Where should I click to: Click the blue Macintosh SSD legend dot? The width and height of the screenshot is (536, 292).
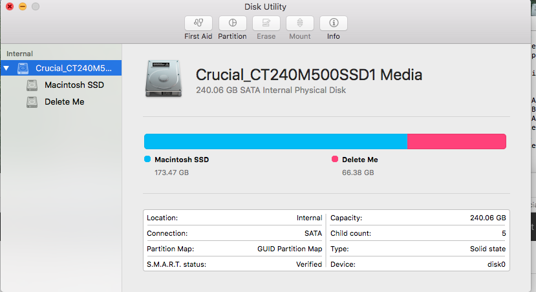(x=147, y=160)
